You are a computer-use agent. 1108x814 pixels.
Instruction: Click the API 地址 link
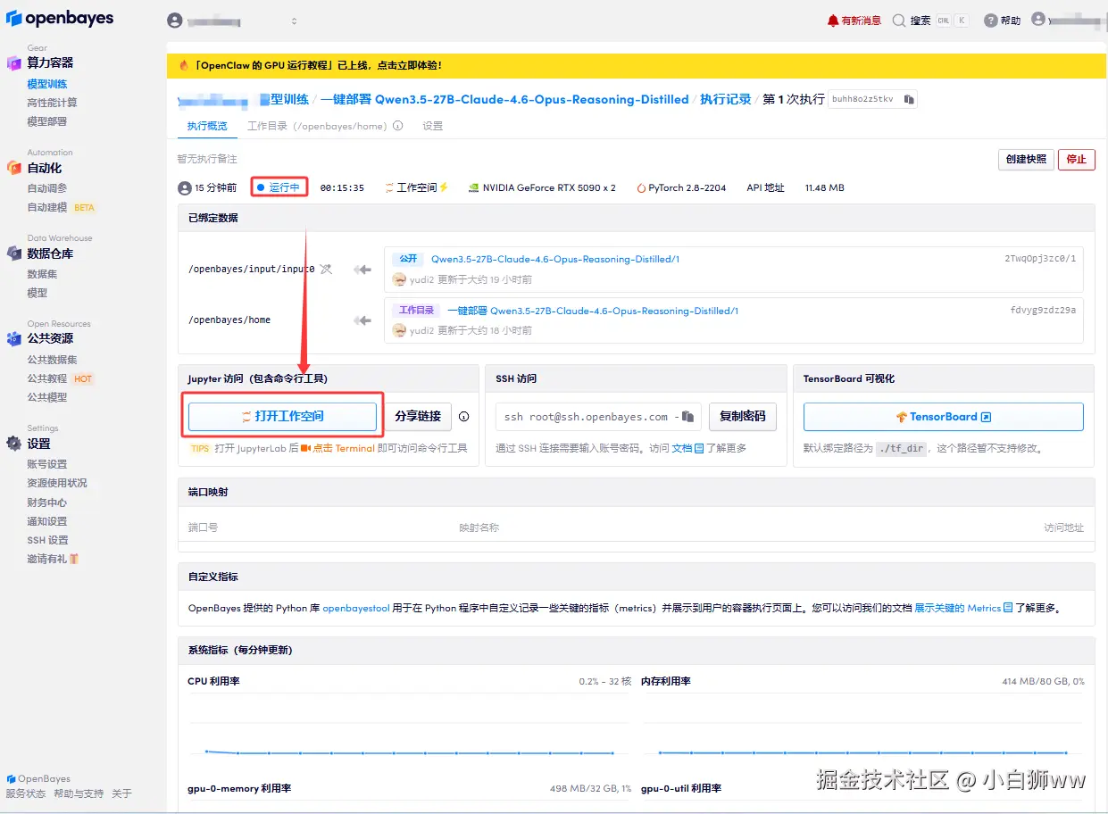[766, 187]
